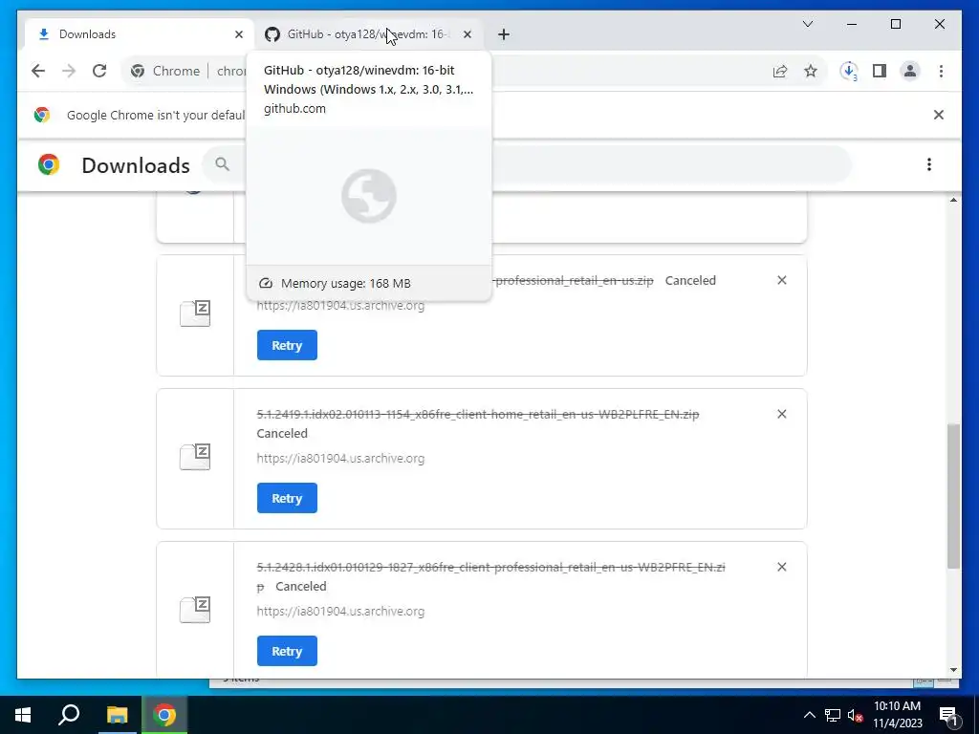Click the Chrome site info chip
This screenshot has width=979, height=734.
[166, 71]
